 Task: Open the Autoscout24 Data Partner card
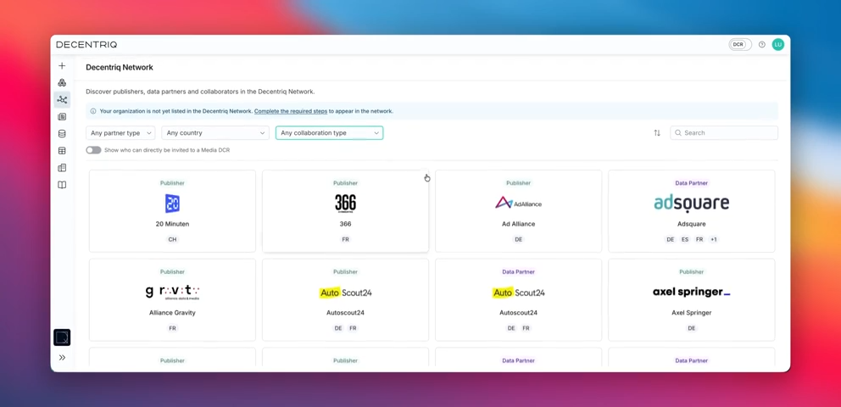(518, 300)
